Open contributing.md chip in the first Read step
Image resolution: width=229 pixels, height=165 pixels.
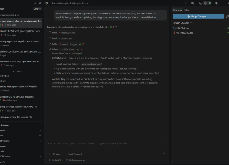[x=67, y=33]
